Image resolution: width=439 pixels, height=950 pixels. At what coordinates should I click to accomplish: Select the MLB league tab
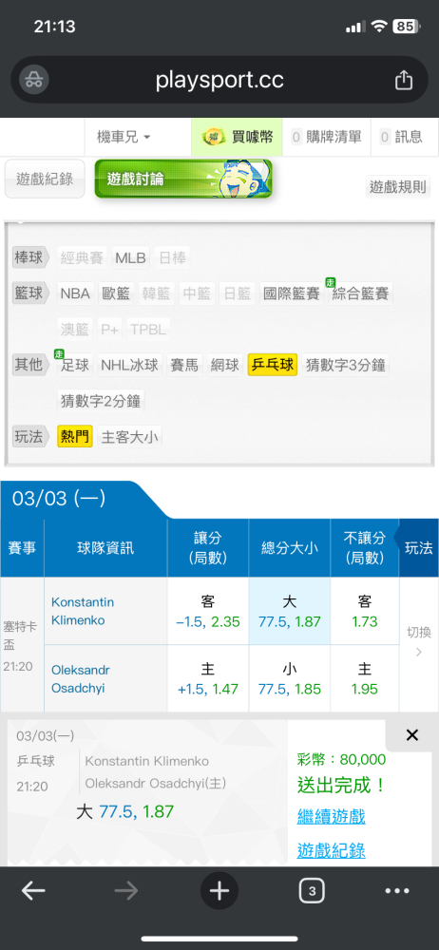tap(130, 258)
